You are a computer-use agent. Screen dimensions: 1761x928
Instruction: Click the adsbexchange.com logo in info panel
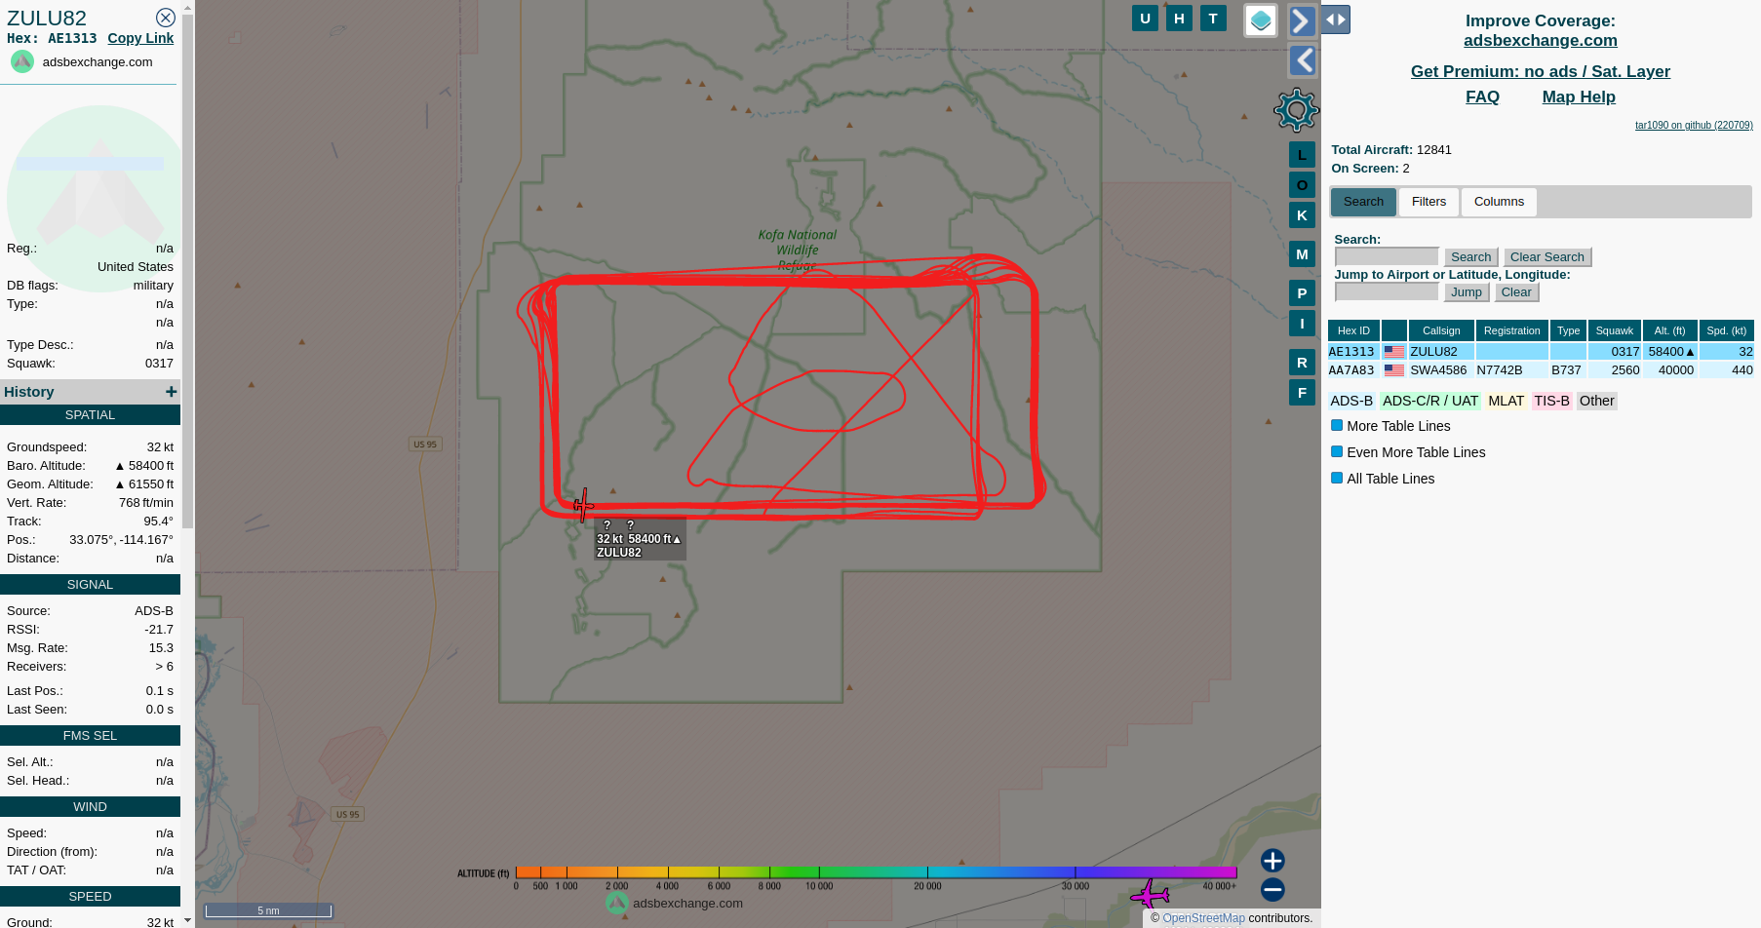22,61
